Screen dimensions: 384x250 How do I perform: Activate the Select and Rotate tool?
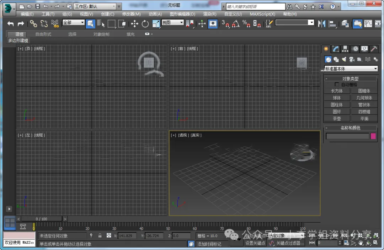tap(145, 23)
